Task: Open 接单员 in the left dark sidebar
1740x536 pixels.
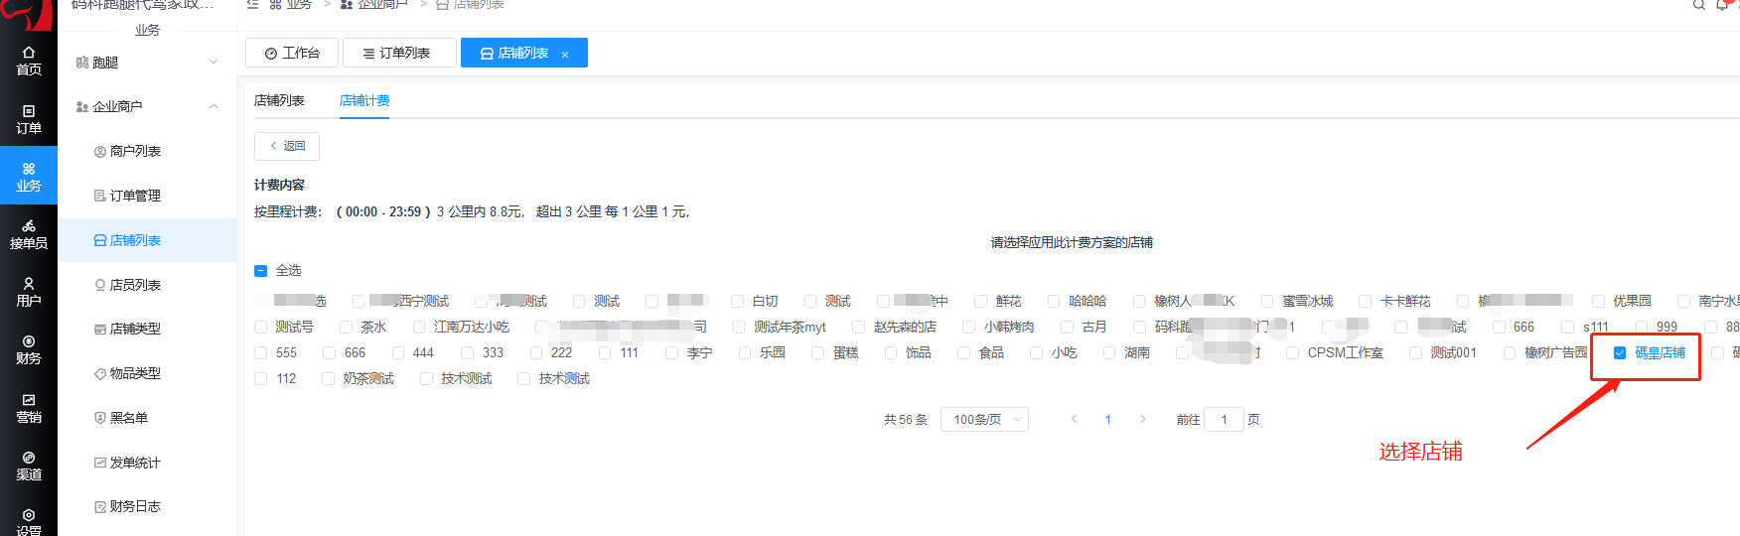Action: (x=29, y=234)
